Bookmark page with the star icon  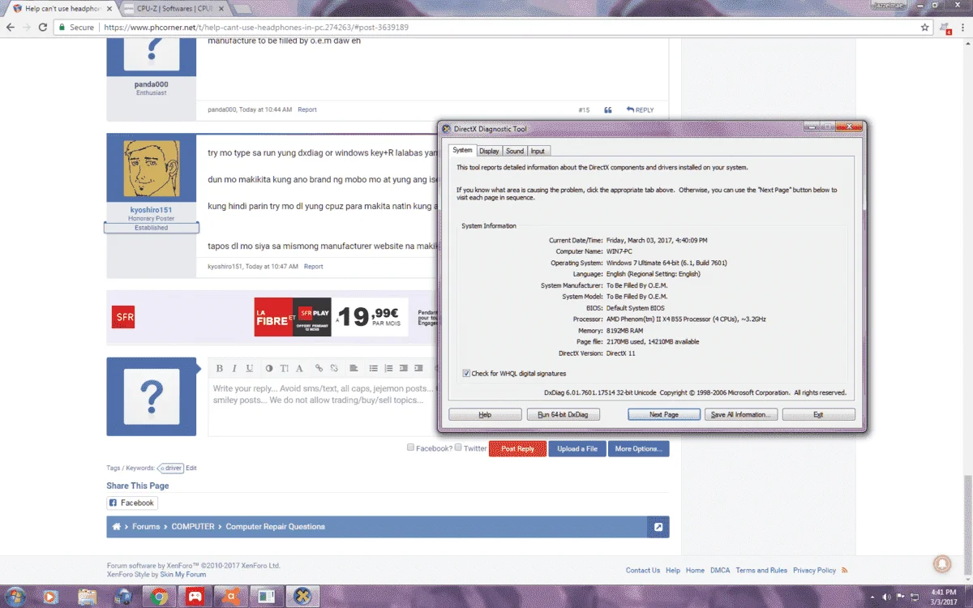pos(925,27)
